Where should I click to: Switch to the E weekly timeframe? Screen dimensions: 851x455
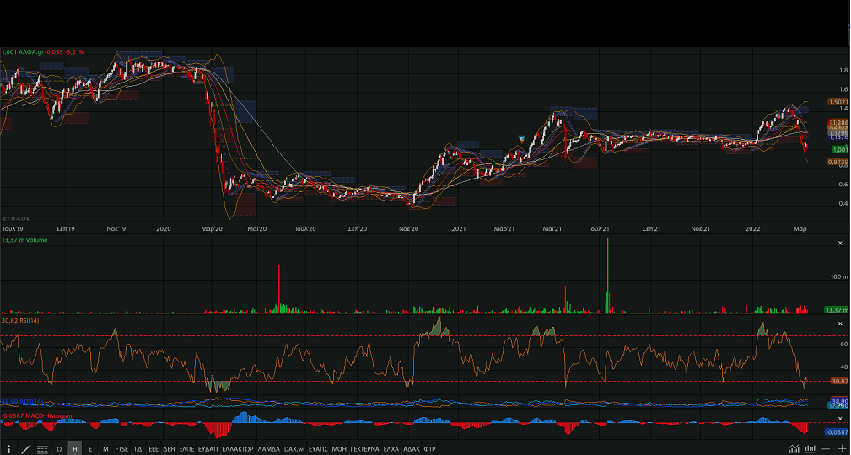(90, 449)
